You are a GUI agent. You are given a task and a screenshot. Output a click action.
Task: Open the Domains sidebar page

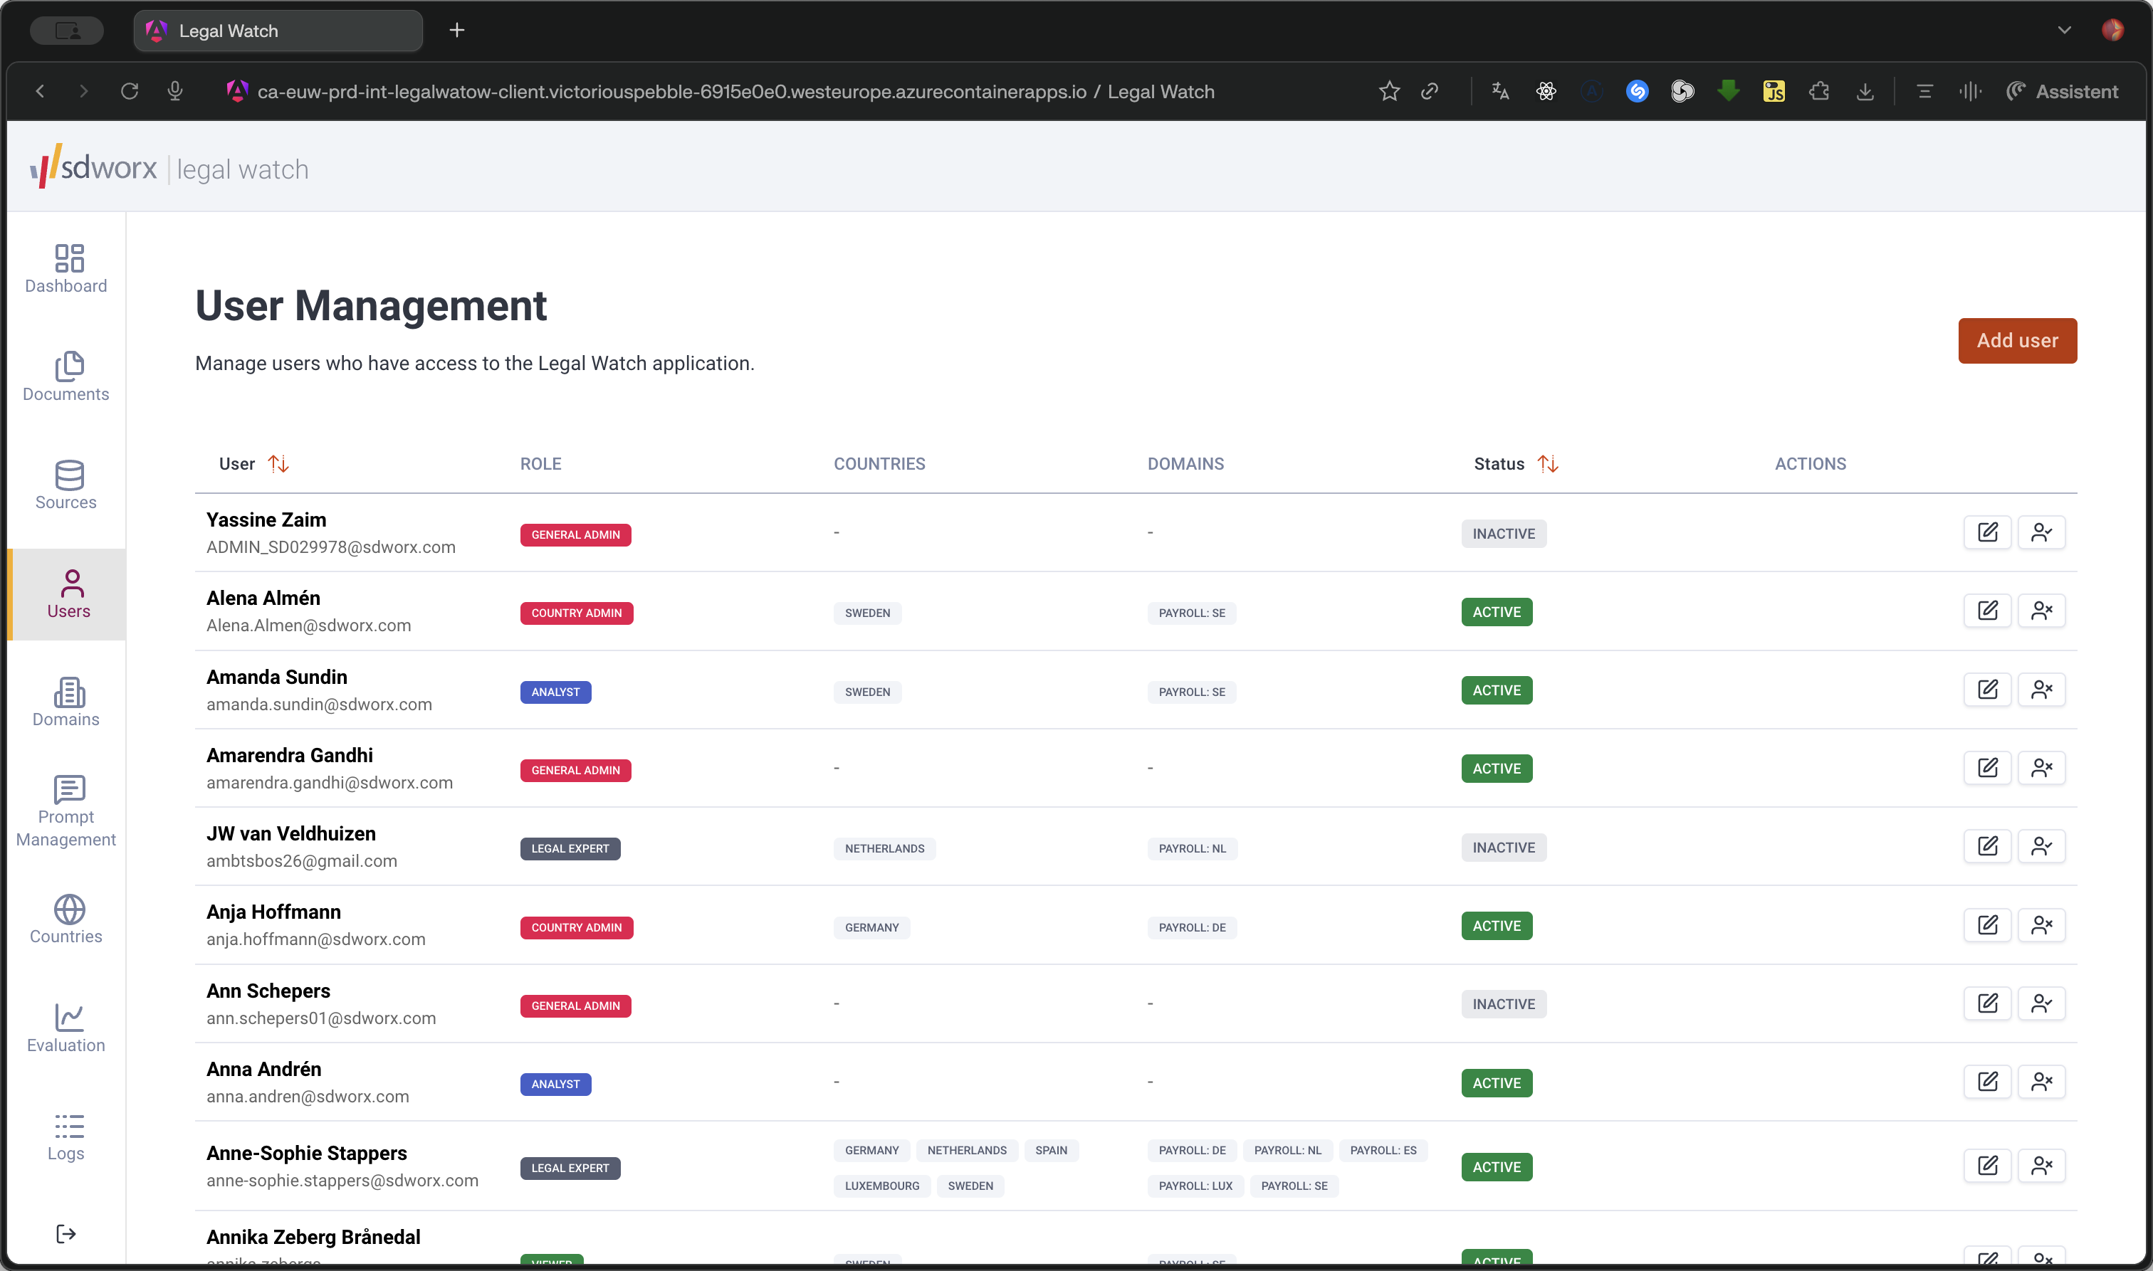[66, 702]
